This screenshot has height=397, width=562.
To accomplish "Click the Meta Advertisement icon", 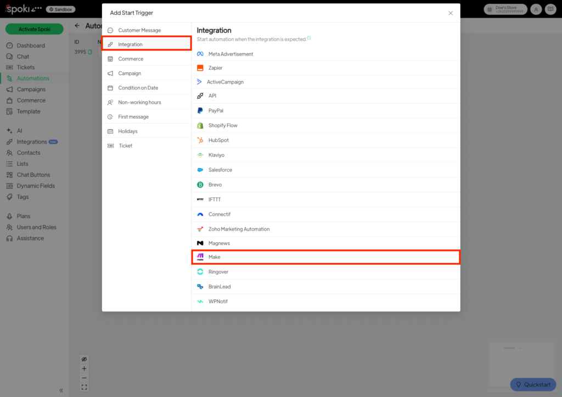I will [x=200, y=54].
